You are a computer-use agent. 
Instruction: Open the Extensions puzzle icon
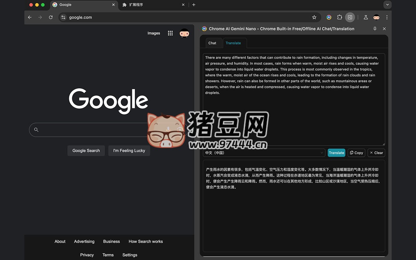tap(339, 17)
